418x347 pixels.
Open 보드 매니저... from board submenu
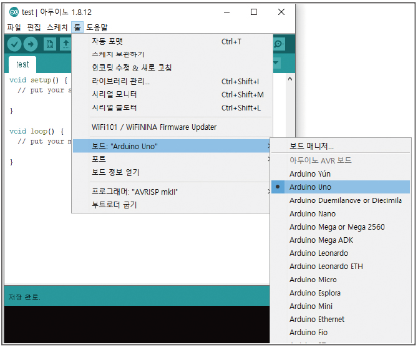coord(341,146)
